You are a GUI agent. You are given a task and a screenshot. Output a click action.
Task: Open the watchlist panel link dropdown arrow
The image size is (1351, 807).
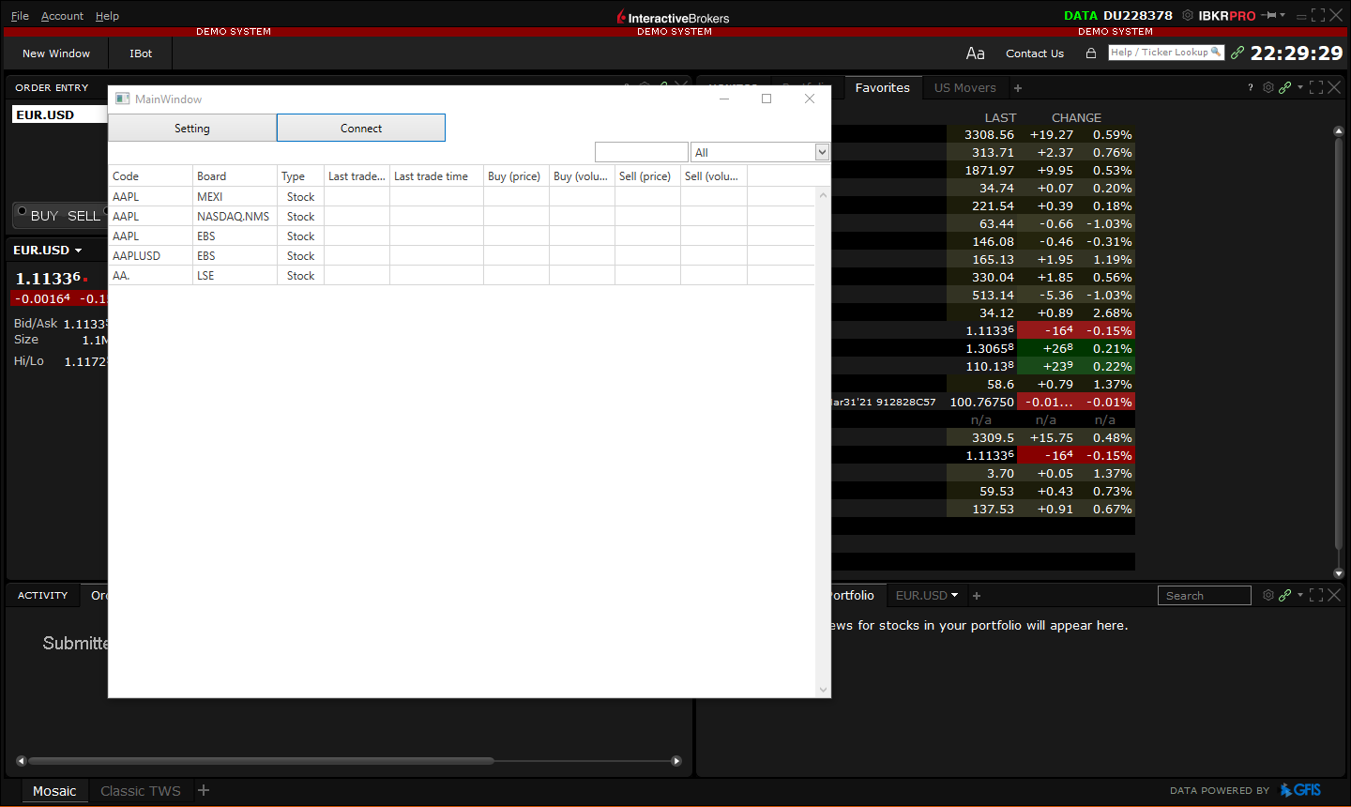[1300, 87]
